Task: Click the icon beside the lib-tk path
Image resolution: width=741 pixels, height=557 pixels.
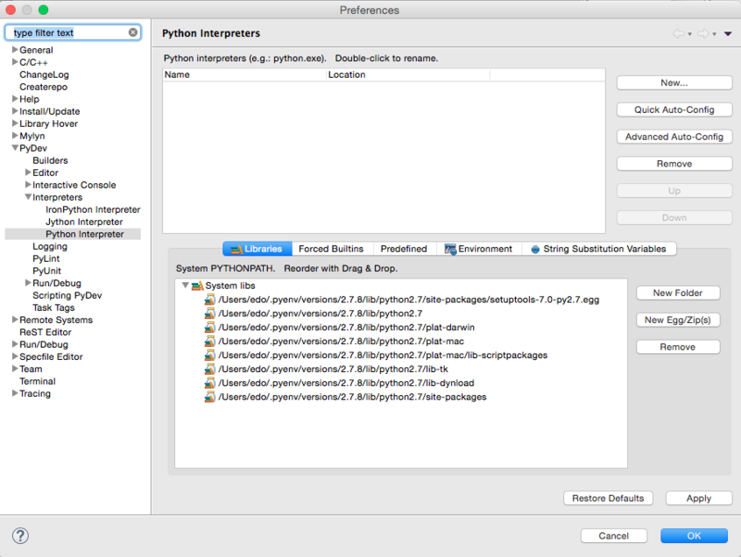Action: [x=210, y=369]
